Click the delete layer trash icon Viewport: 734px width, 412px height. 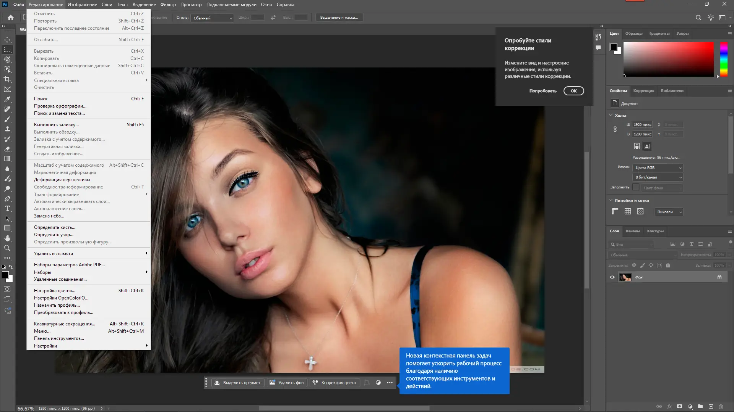click(x=721, y=407)
